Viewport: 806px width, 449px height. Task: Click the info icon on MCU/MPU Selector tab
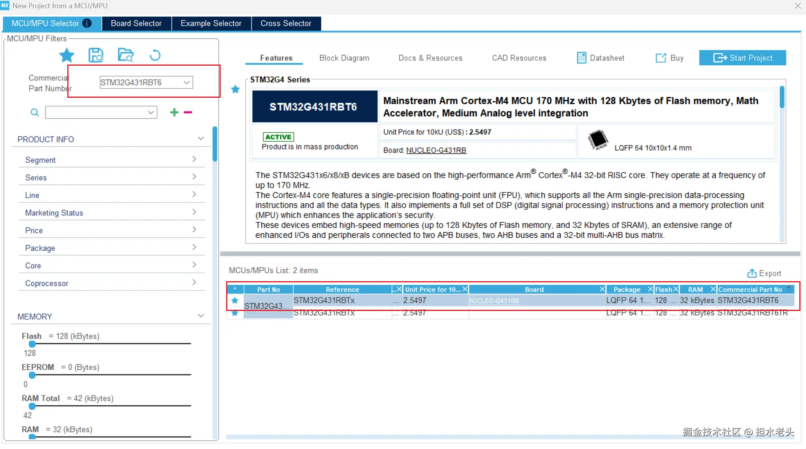(87, 23)
